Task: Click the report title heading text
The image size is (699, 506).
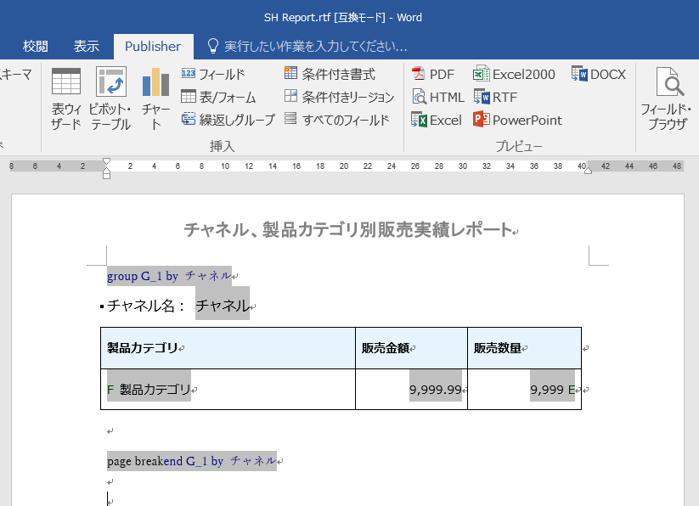Action: point(347,230)
